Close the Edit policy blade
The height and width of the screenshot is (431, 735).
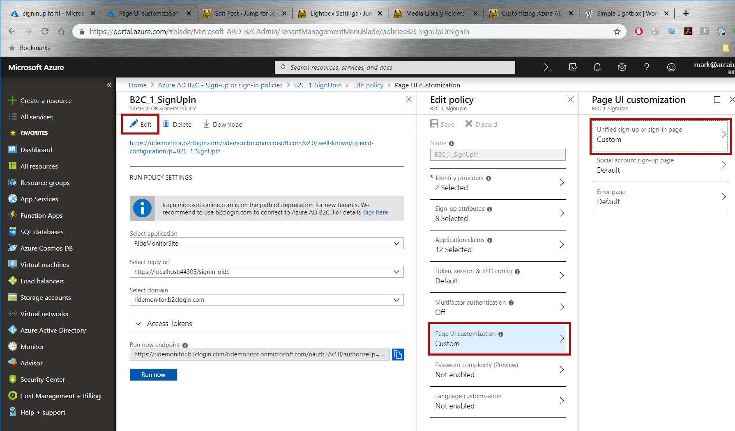571,100
